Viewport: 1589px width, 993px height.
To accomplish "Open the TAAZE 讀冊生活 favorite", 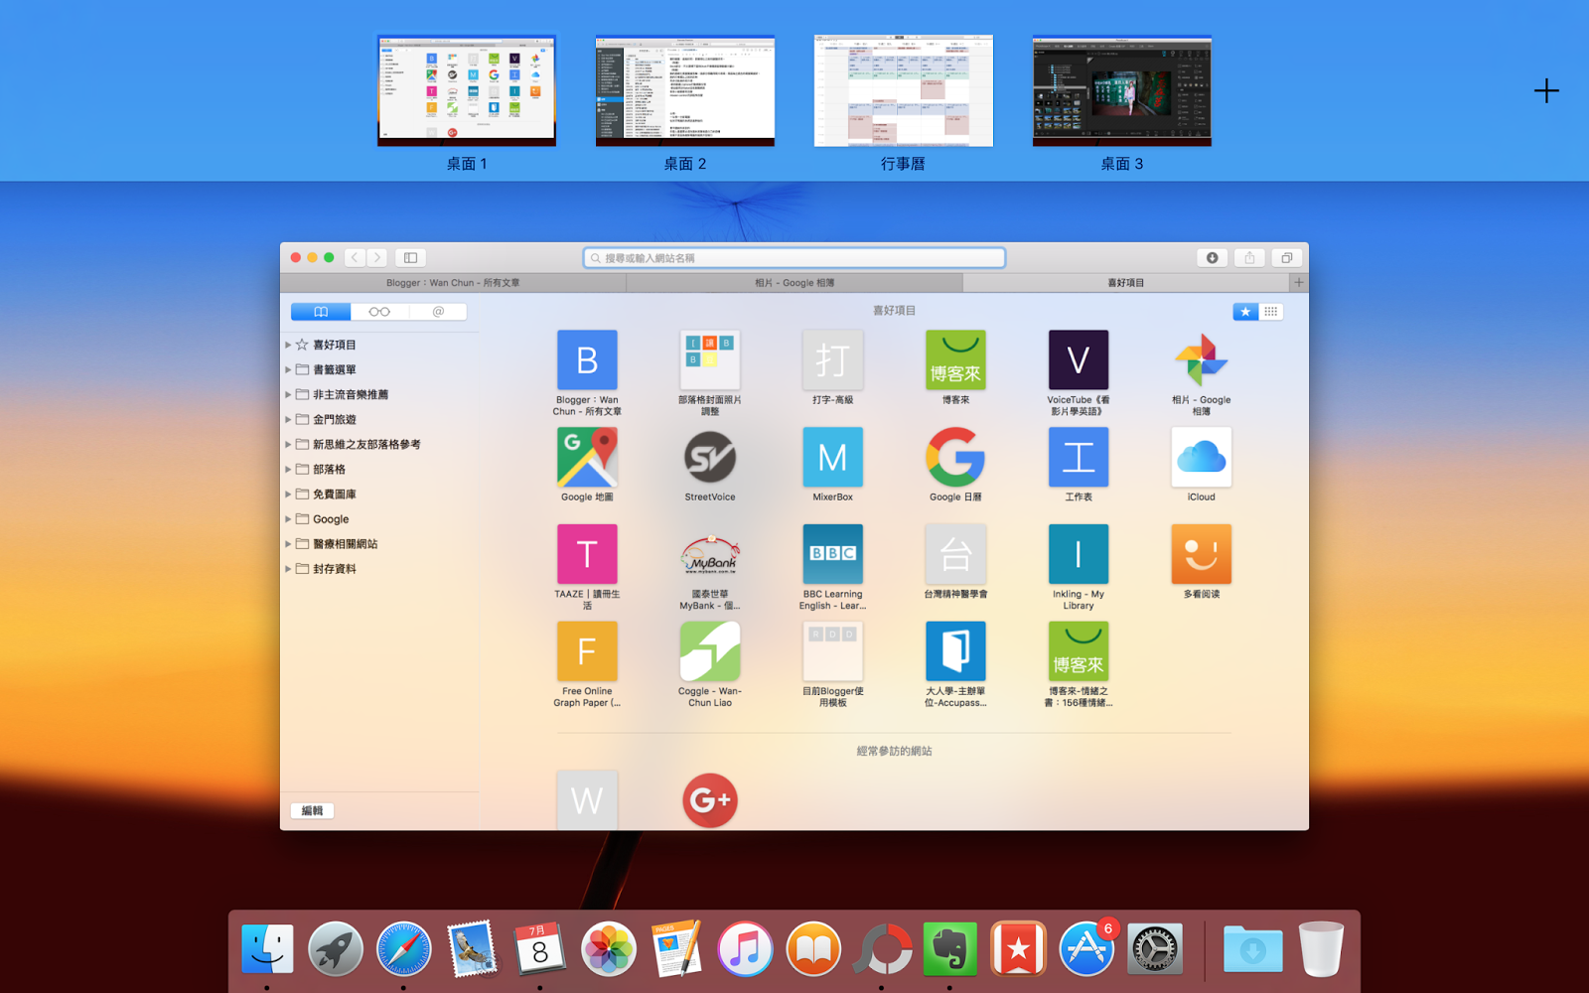I will tap(587, 554).
